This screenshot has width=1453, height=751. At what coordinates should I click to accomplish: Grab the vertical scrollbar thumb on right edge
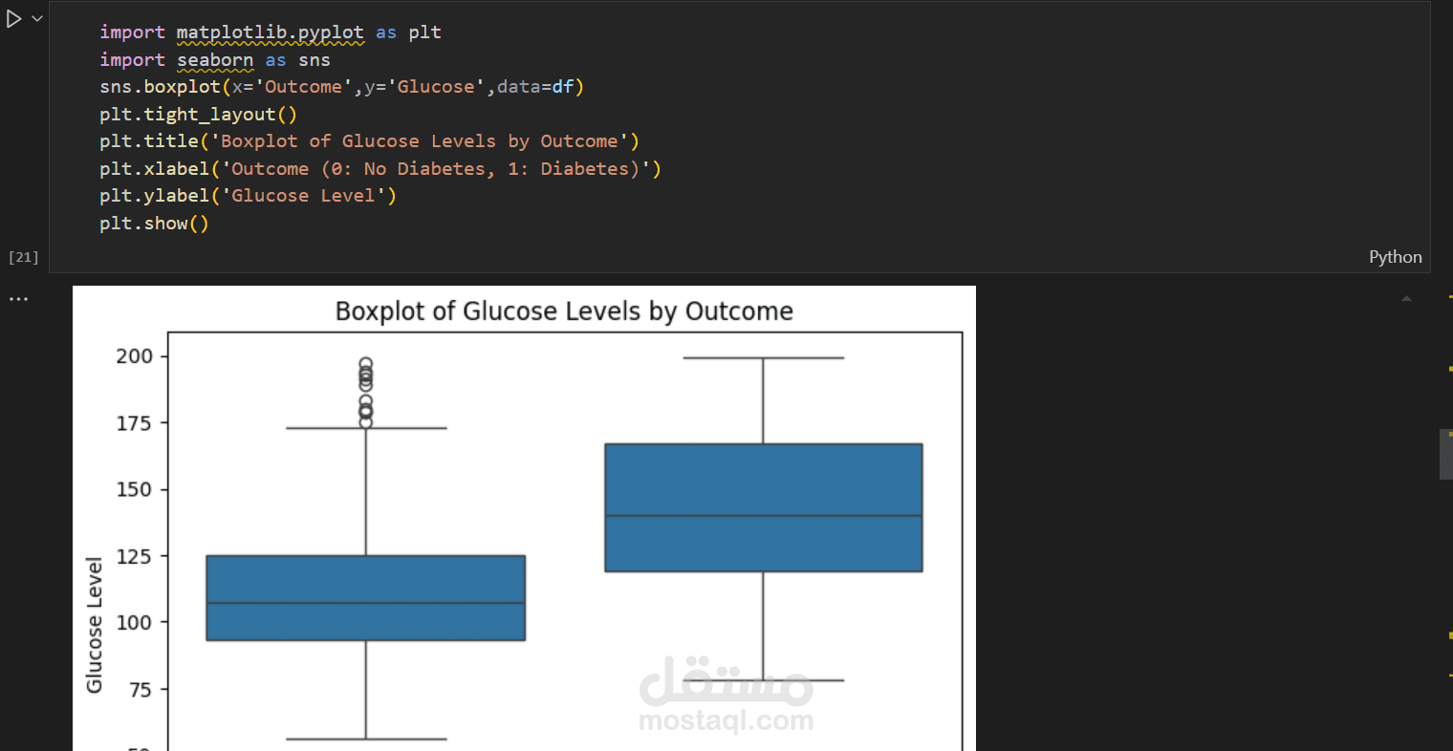coord(1445,454)
